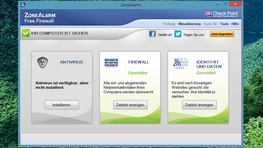Image resolution: width=263 pixels, height=148 pixels.
Task: Click the IDENTITÄT UND DATEN heading
Action: [x=209, y=64]
